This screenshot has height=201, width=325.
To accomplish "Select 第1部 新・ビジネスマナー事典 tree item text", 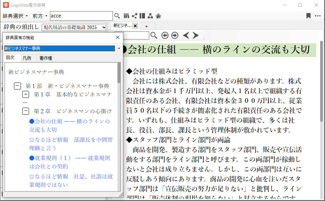I will (67, 86).
